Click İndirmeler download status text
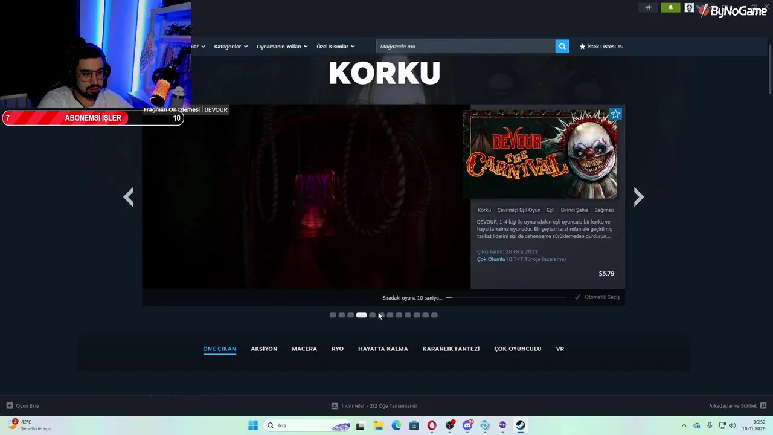The image size is (773, 435). 379,406
